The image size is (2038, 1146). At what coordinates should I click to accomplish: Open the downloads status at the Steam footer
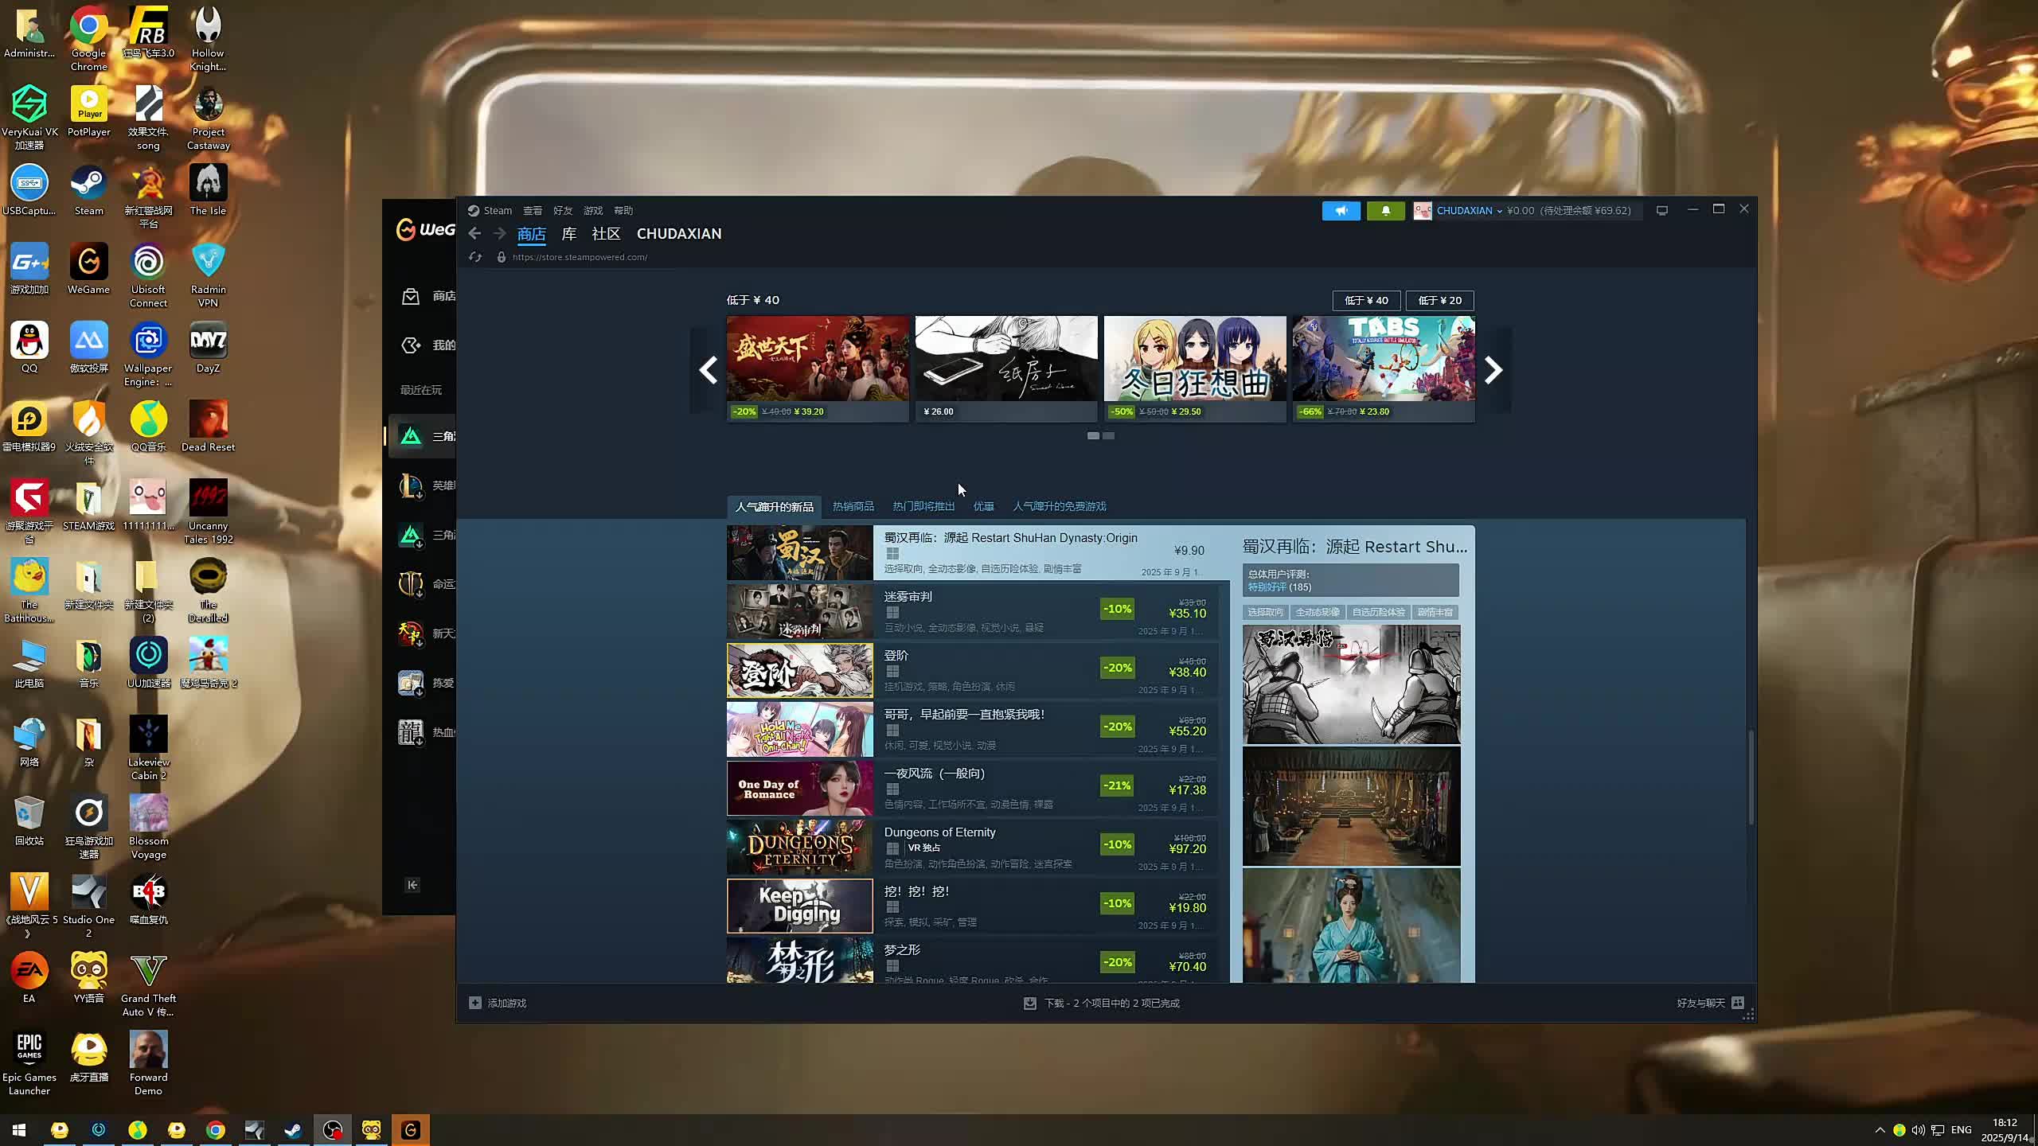(x=1102, y=1003)
